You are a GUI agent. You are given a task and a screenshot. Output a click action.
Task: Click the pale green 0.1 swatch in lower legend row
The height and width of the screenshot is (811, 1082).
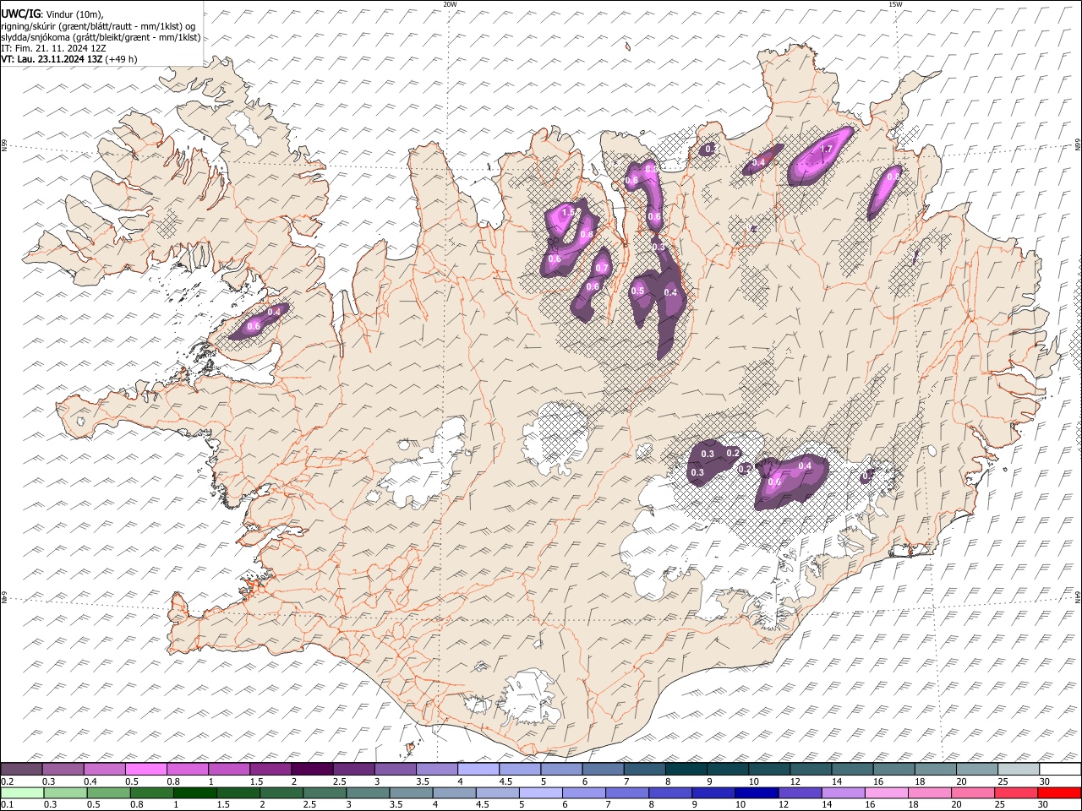pos(22,792)
